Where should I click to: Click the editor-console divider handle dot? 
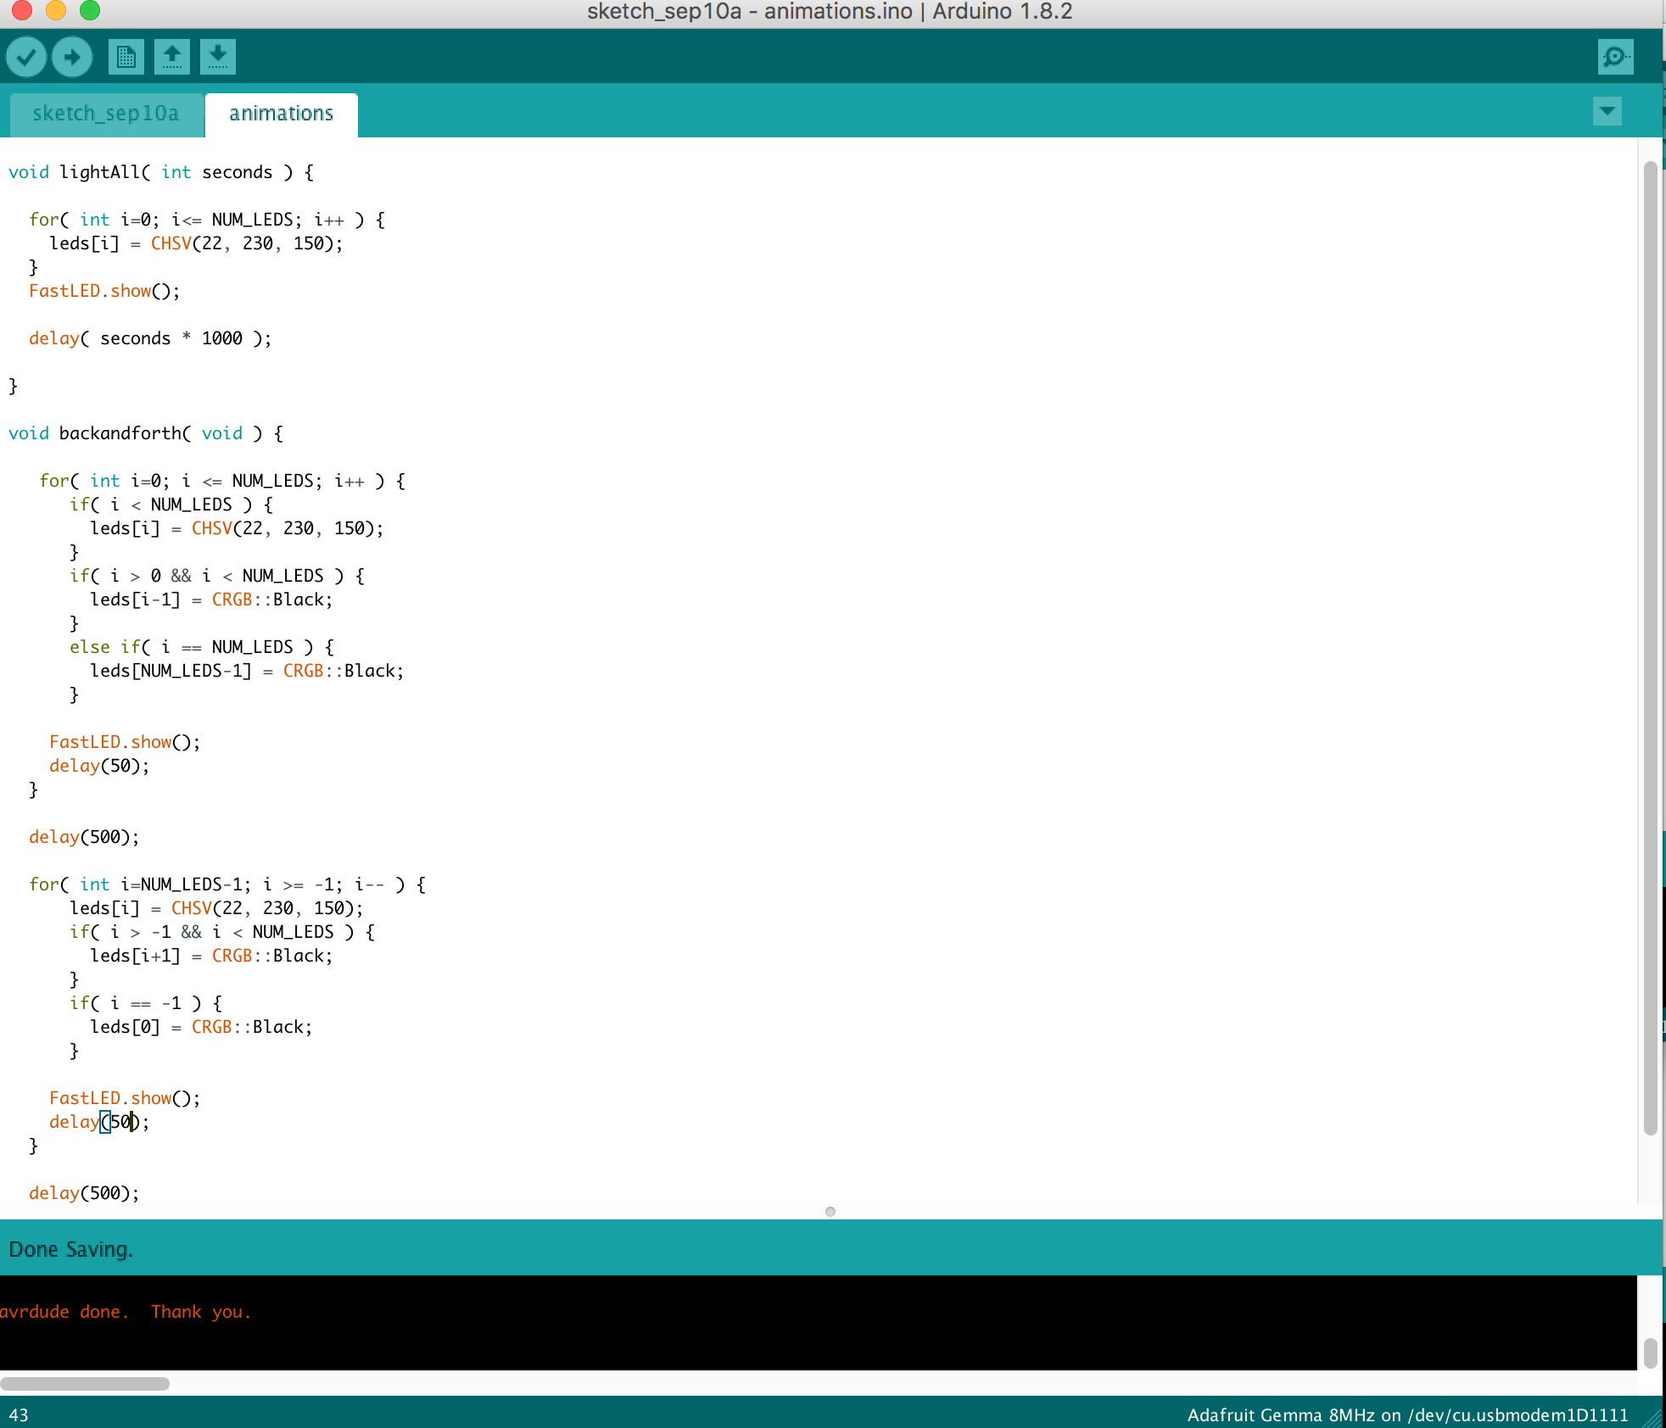coord(830,1212)
